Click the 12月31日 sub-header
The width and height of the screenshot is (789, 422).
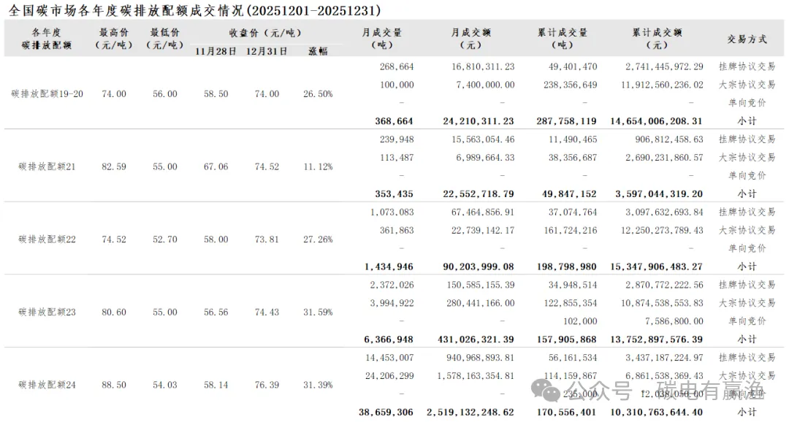pos(265,52)
